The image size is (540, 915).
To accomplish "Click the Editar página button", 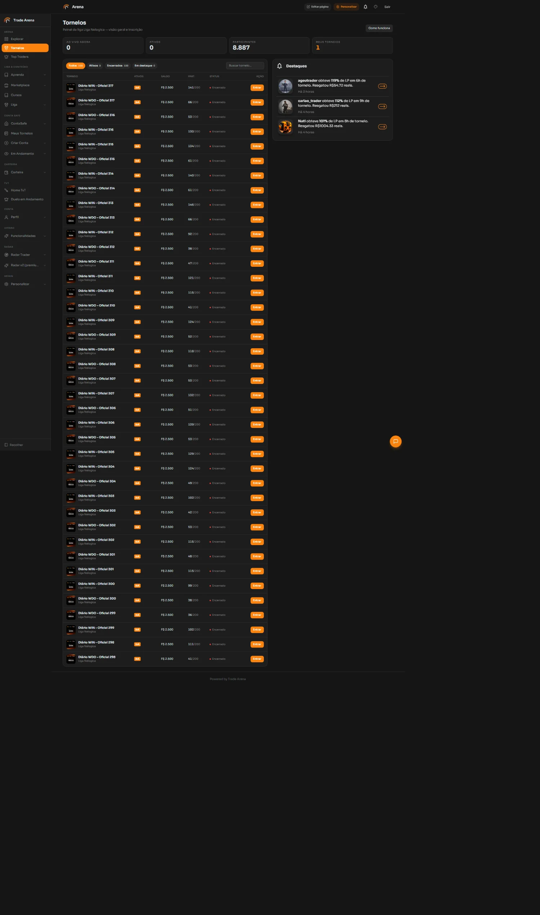I will point(318,6).
